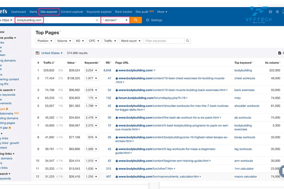The width and height of the screenshot is (284, 189).
Task: Expand the 1,977 keywords dropdown
Action: pyautogui.click(x=91, y=78)
